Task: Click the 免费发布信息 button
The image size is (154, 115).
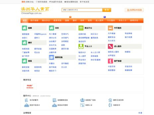Action: pyautogui.click(x=134, y=10)
